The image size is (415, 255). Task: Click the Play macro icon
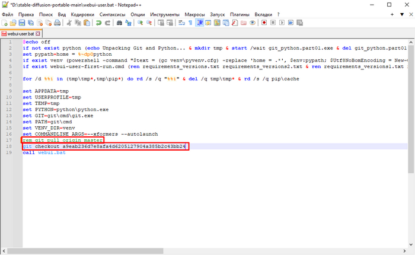[x=282, y=23]
